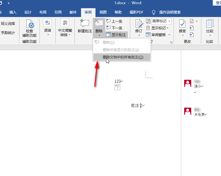Switch to the Mailings (邮件) tab
Screen dimensions: 221x176
73,12
